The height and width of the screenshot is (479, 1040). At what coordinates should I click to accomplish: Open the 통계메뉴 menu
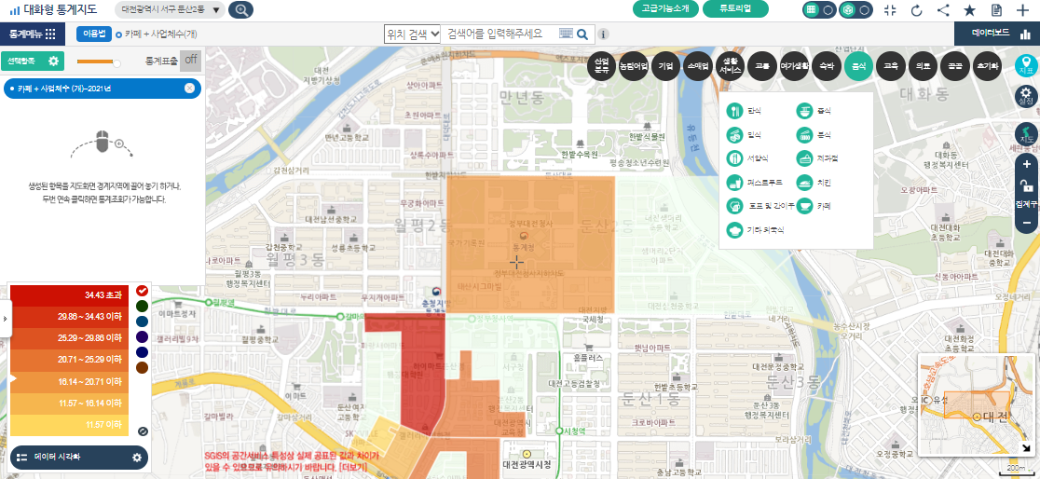pyautogui.click(x=33, y=34)
